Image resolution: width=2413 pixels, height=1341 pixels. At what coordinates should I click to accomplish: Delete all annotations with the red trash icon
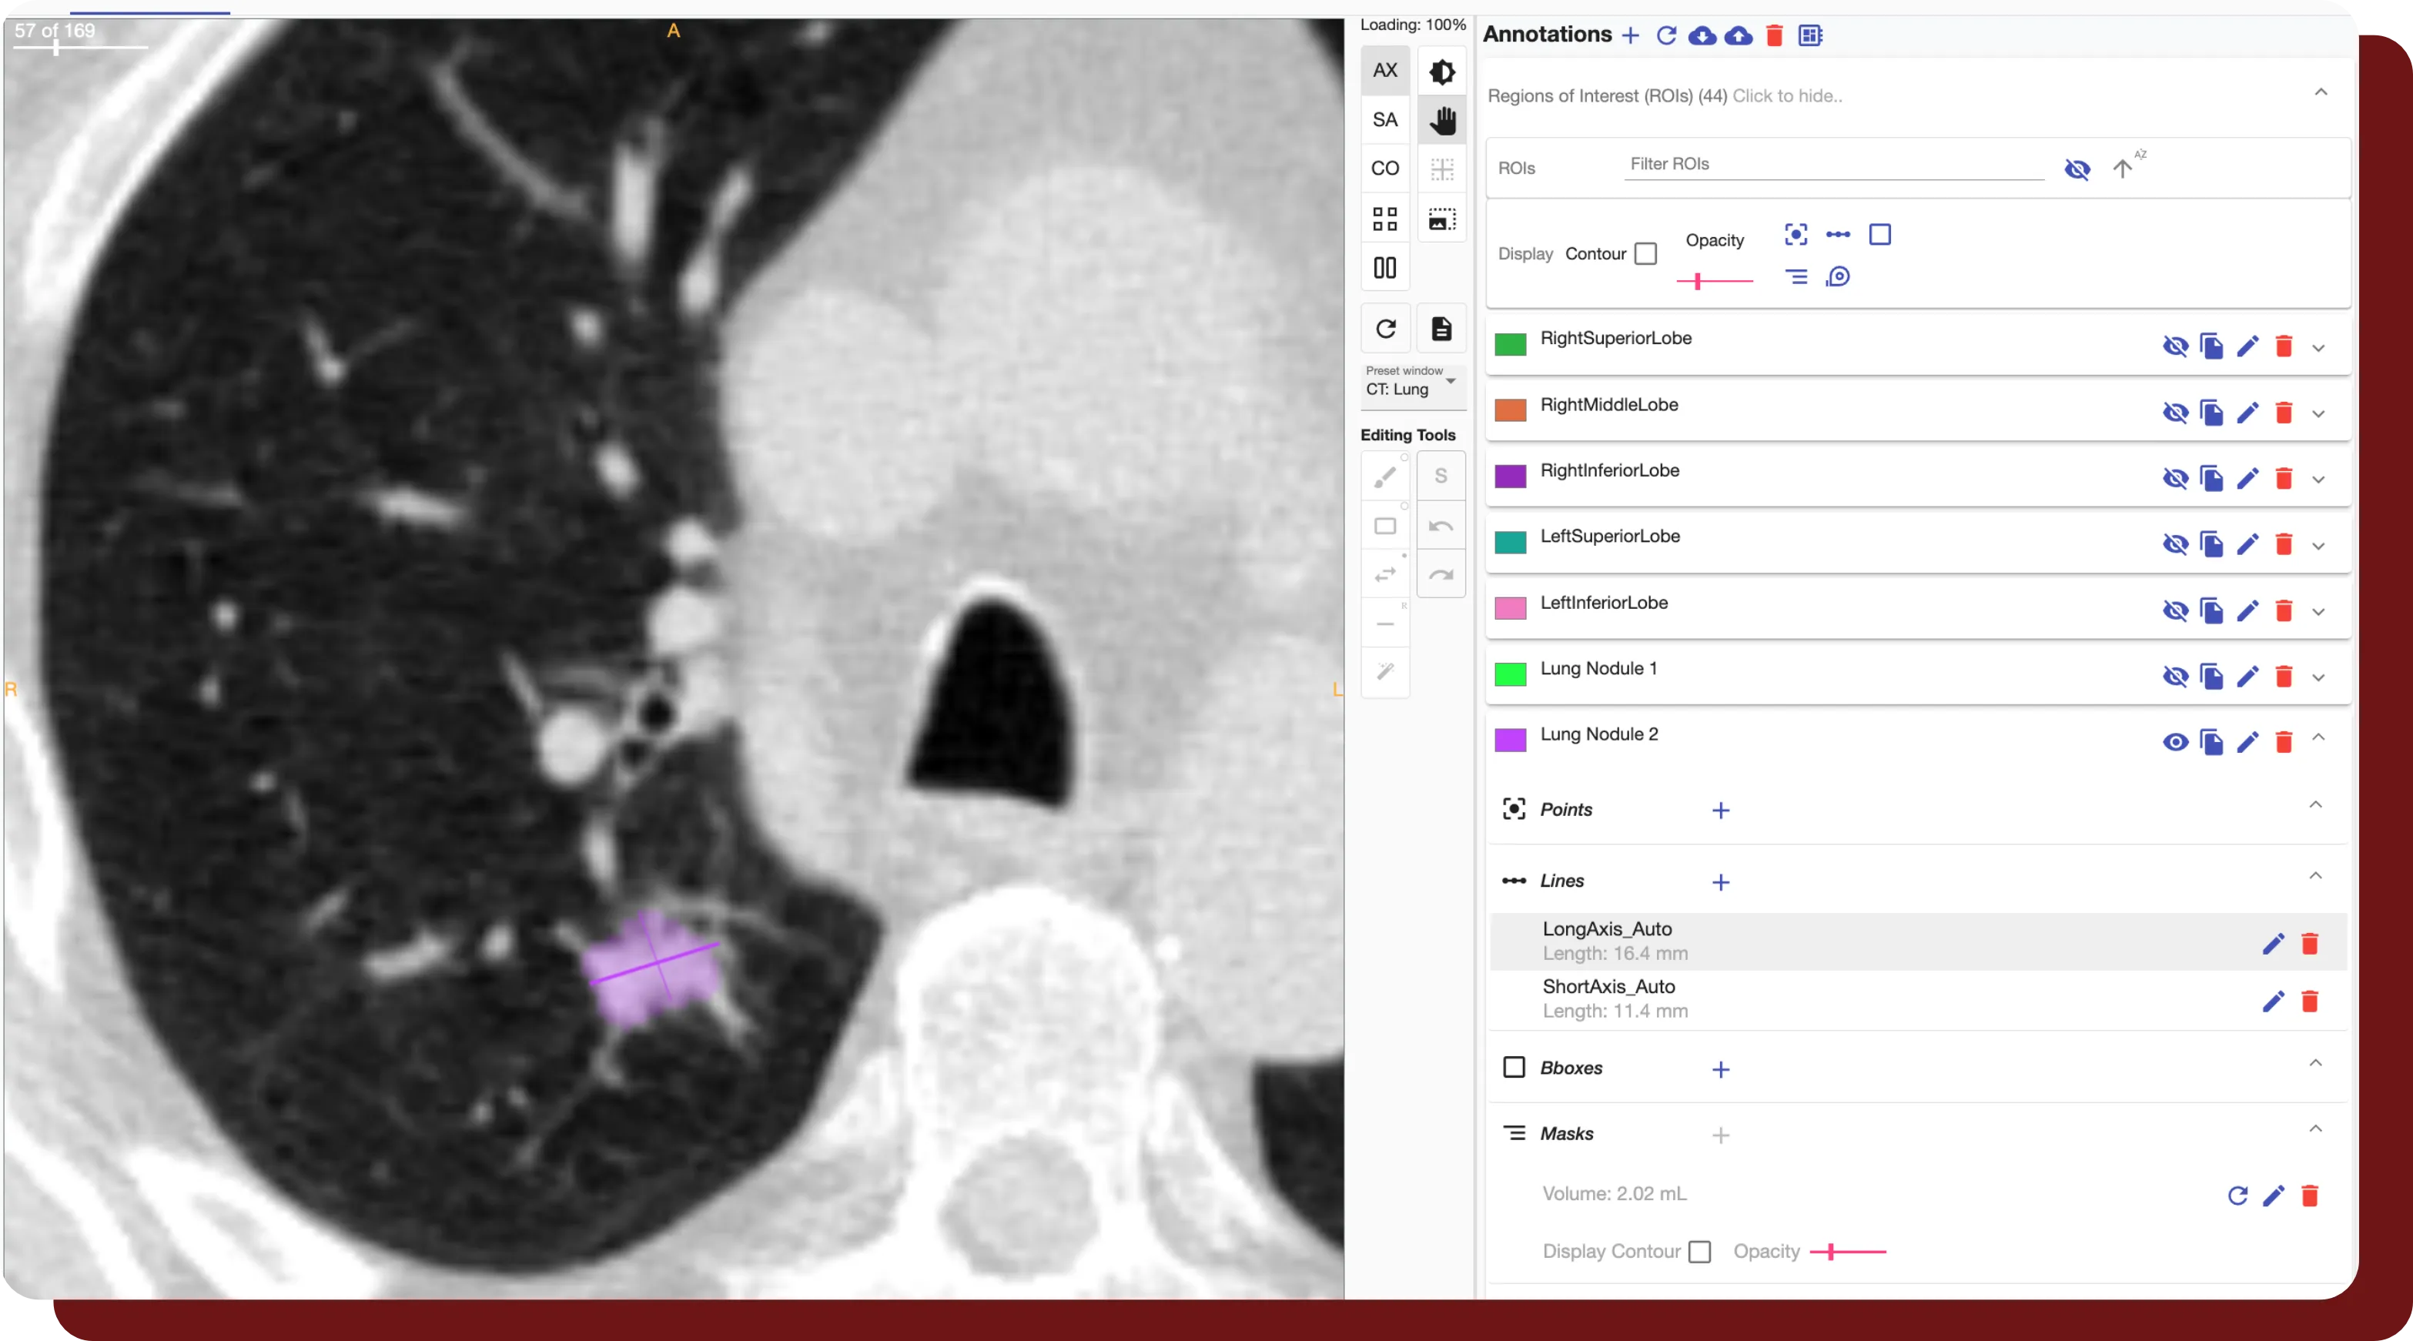(1774, 35)
